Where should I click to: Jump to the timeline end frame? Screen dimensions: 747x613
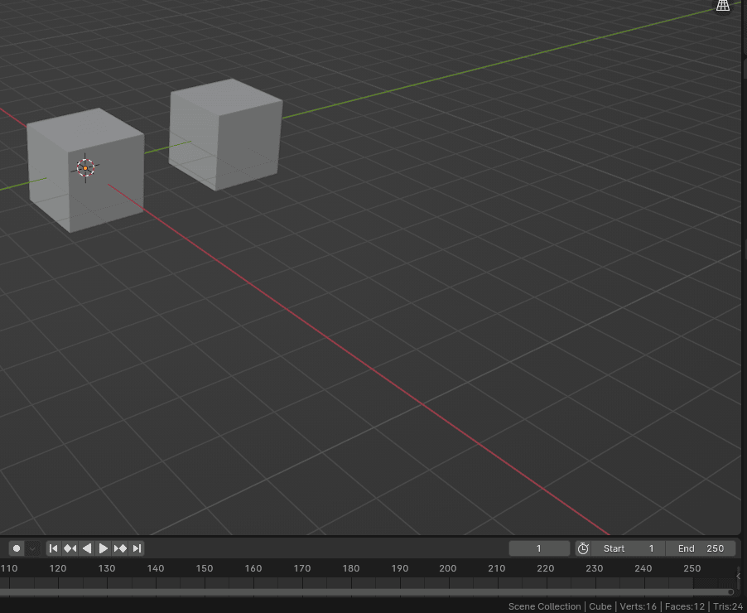coord(137,548)
